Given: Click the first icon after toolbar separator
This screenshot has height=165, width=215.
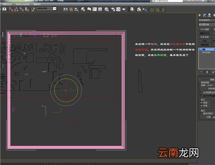Looking at the screenshot, I should coord(132,9).
